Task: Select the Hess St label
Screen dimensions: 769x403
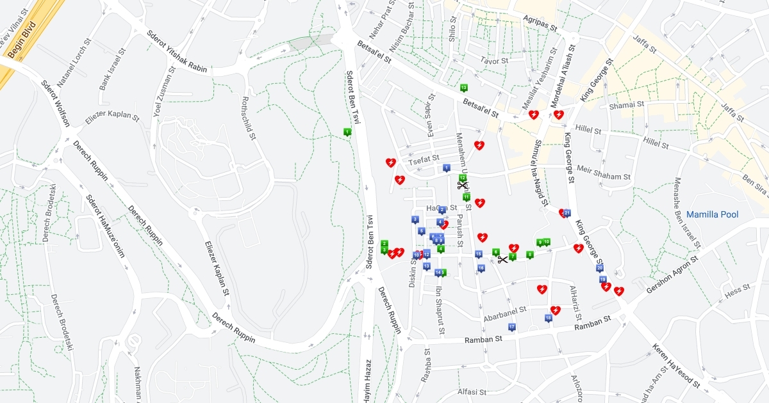Action: click(737, 292)
